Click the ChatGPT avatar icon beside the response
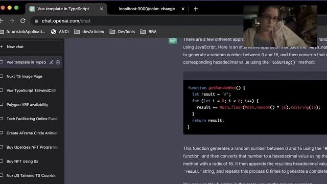This screenshot has height=184, width=327. (x=173, y=40)
